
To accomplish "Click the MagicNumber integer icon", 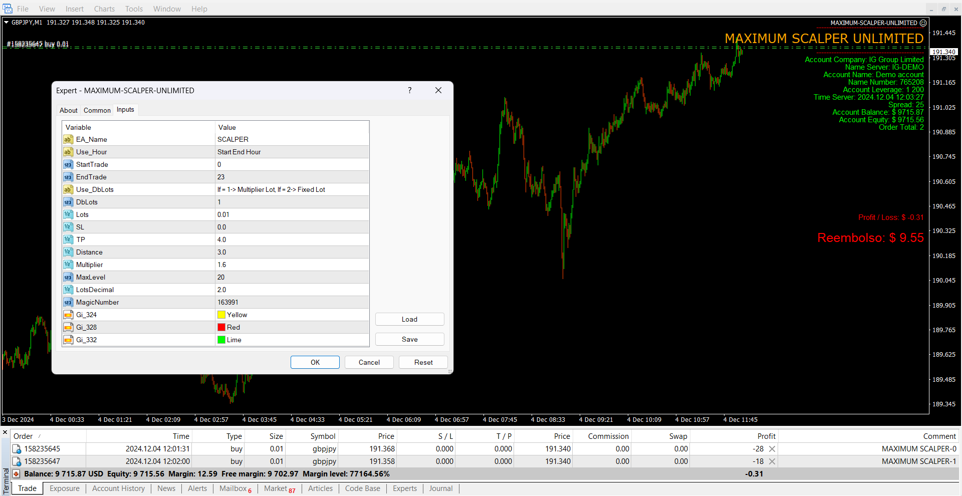I will pos(68,302).
